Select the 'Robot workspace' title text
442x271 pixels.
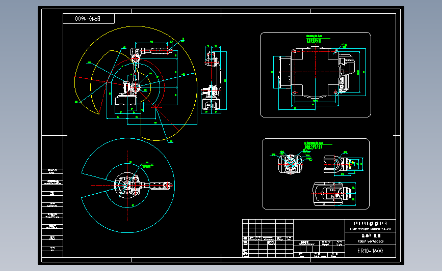pyautogui.click(x=371, y=241)
